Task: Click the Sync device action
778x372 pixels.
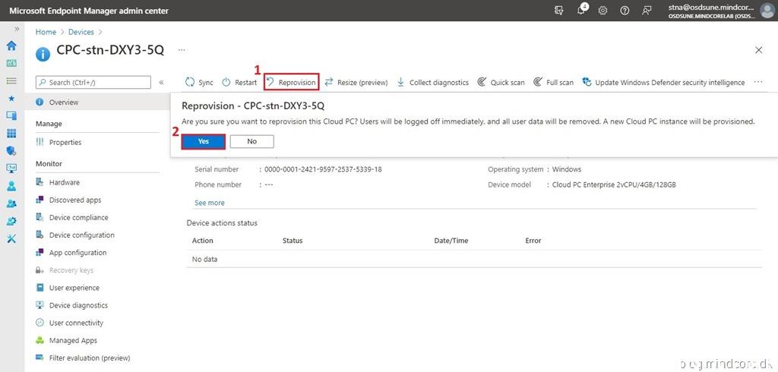Action: (200, 82)
